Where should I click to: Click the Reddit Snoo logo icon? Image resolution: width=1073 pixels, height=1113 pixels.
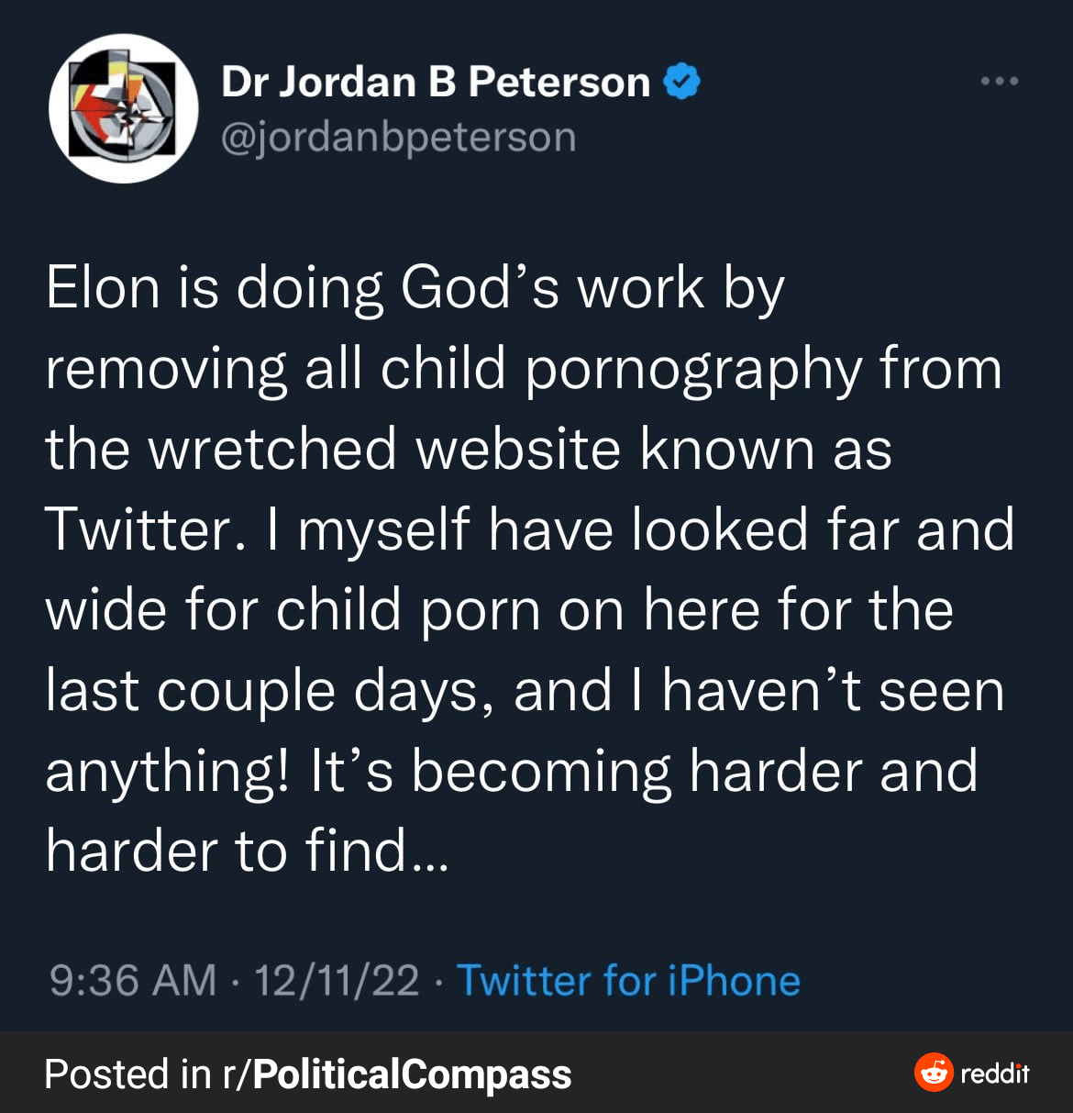934,1072
